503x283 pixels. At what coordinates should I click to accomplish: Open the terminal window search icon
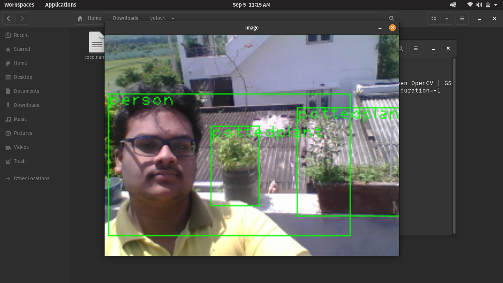[400, 48]
